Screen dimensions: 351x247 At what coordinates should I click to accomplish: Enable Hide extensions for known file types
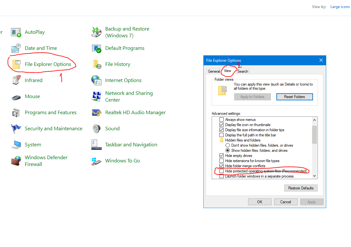point(221,161)
